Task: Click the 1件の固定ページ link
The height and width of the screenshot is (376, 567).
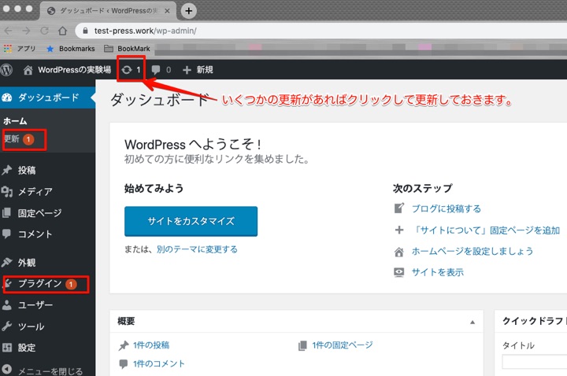Action: click(343, 345)
